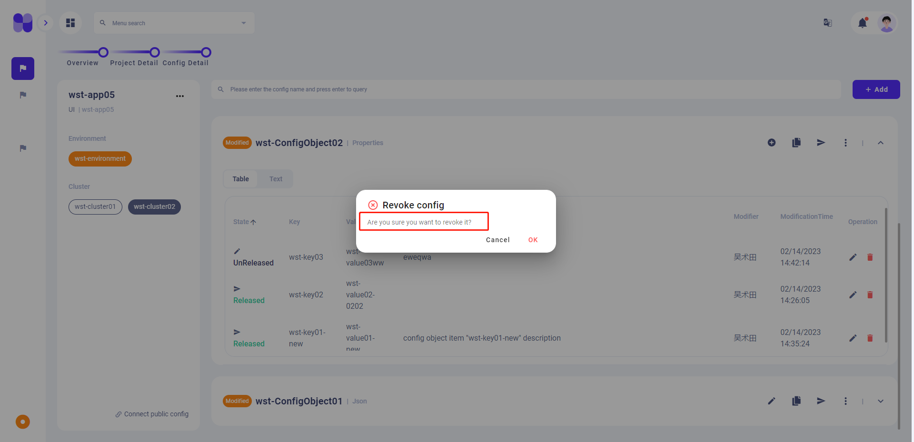
Task: Select the Config Detail step
Action: [x=186, y=63]
